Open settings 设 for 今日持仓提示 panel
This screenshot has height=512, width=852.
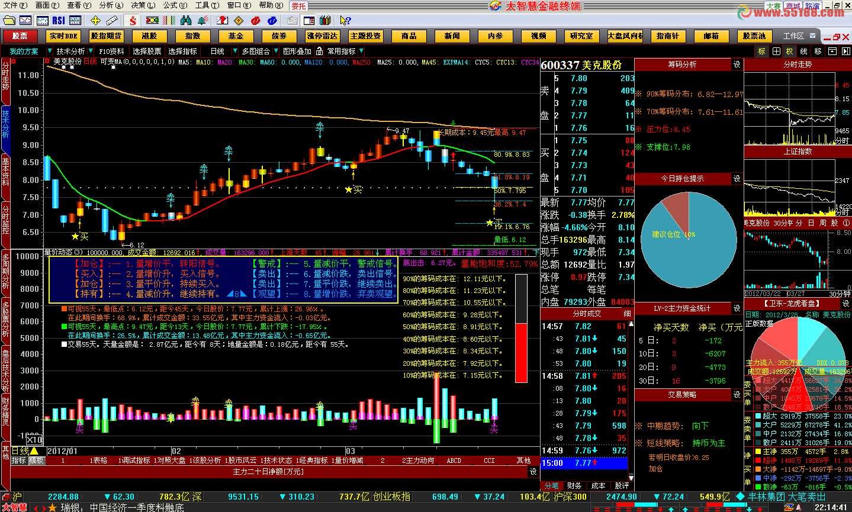pyautogui.click(x=737, y=178)
